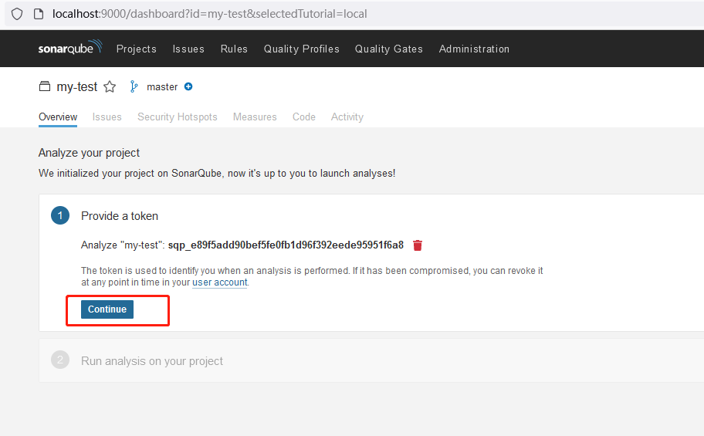Switch to the Overview tab
Image resolution: width=704 pixels, height=436 pixels.
click(x=58, y=117)
